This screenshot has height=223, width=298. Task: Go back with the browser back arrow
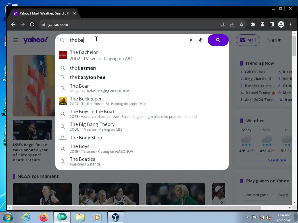click(13, 24)
